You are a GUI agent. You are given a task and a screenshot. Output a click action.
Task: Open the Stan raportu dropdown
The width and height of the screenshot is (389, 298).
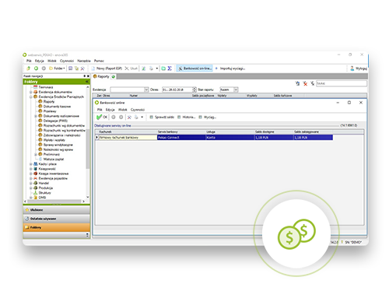[236, 89]
